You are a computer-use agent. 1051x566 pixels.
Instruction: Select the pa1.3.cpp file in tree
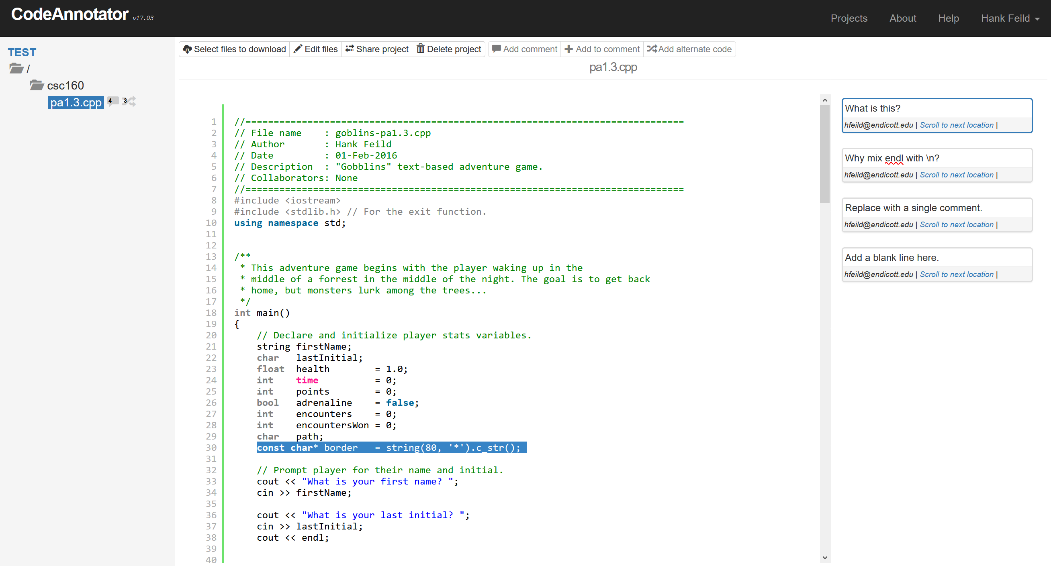[x=76, y=102]
